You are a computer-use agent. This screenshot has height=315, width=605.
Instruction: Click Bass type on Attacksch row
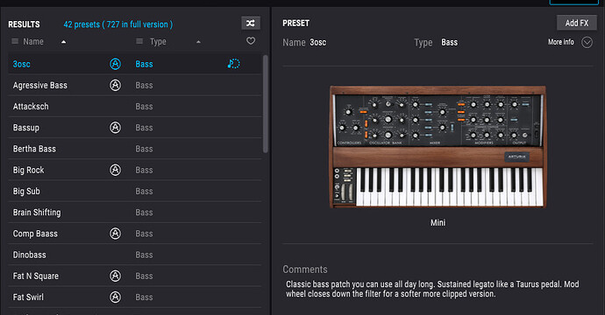(144, 106)
